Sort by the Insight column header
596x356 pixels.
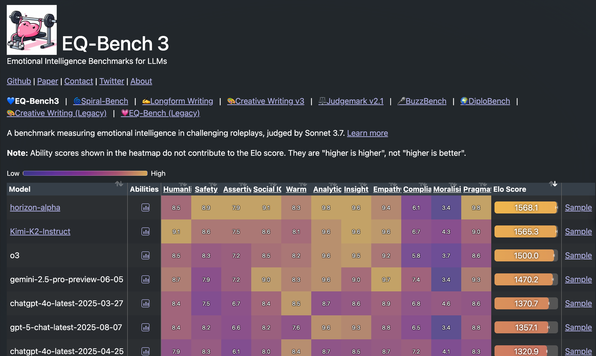pyautogui.click(x=356, y=189)
